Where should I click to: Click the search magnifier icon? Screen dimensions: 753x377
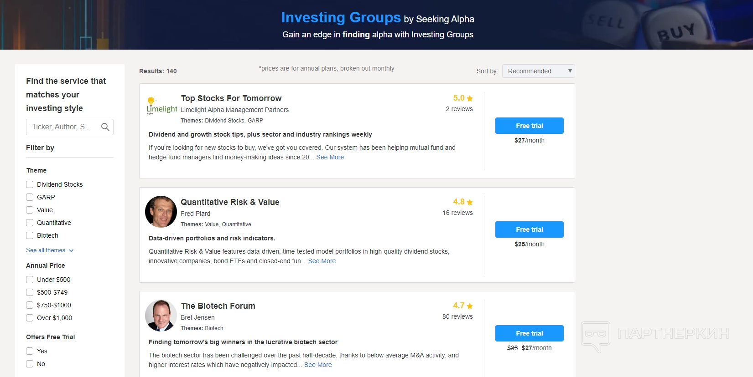(105, 127)
